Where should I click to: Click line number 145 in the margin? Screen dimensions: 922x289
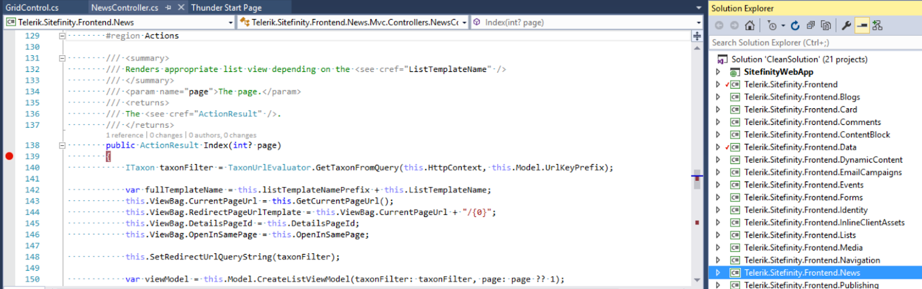pos(32,223)
